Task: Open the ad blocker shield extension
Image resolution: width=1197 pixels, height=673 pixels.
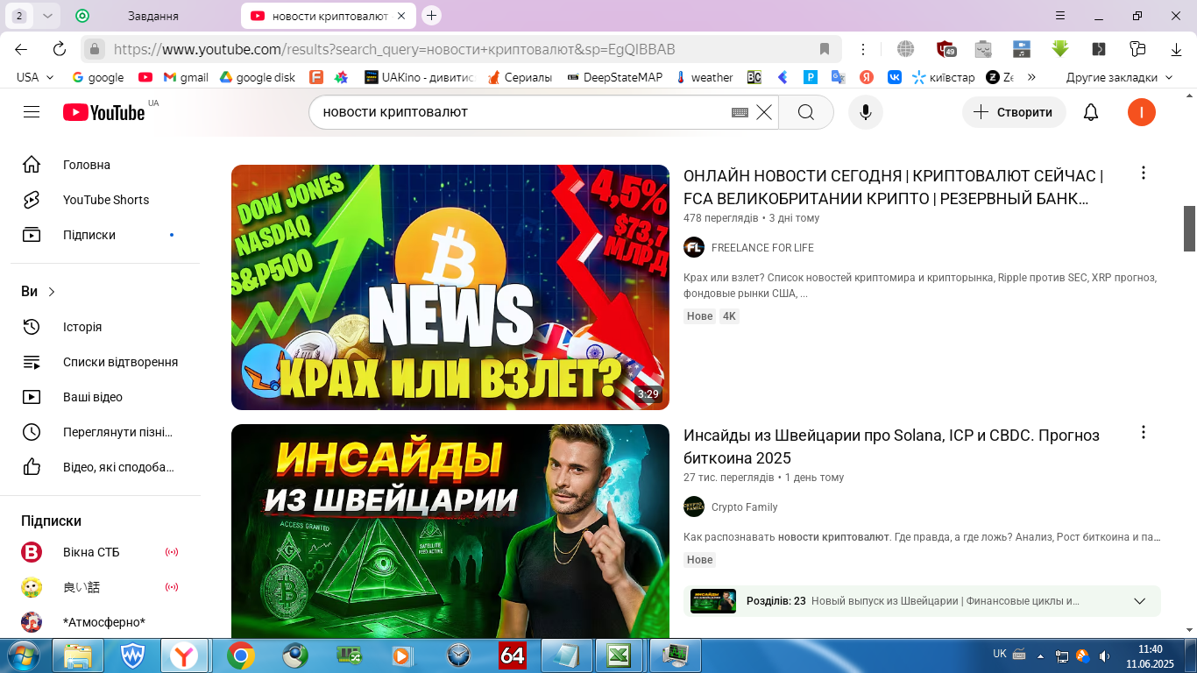Action: 945,49
